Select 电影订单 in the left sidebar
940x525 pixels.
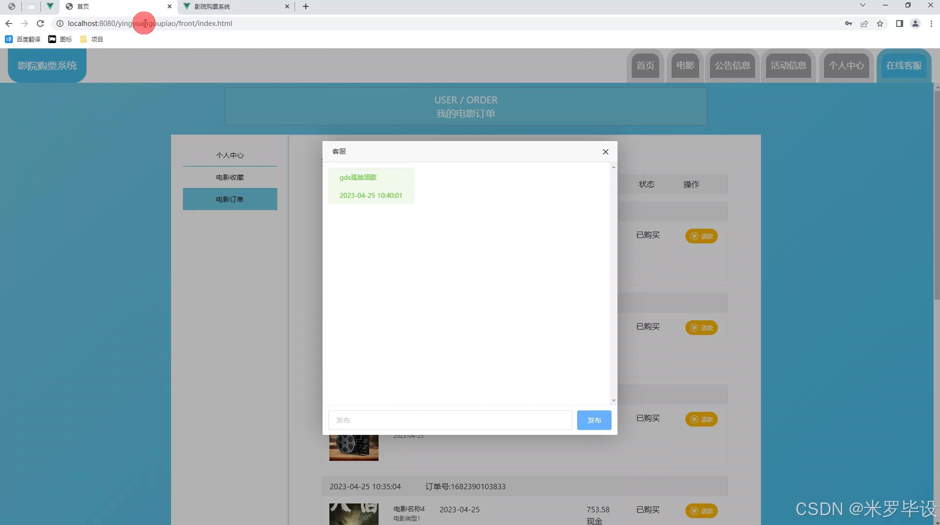[x=230, y=199]
